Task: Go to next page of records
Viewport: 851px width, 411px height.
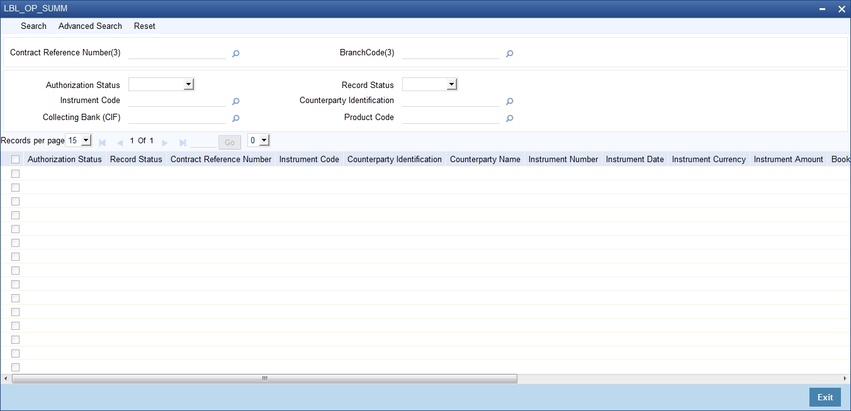Action: 165,143
